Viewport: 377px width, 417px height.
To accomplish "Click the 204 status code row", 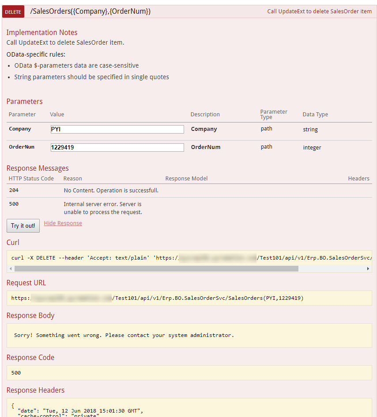I will 189,191.
